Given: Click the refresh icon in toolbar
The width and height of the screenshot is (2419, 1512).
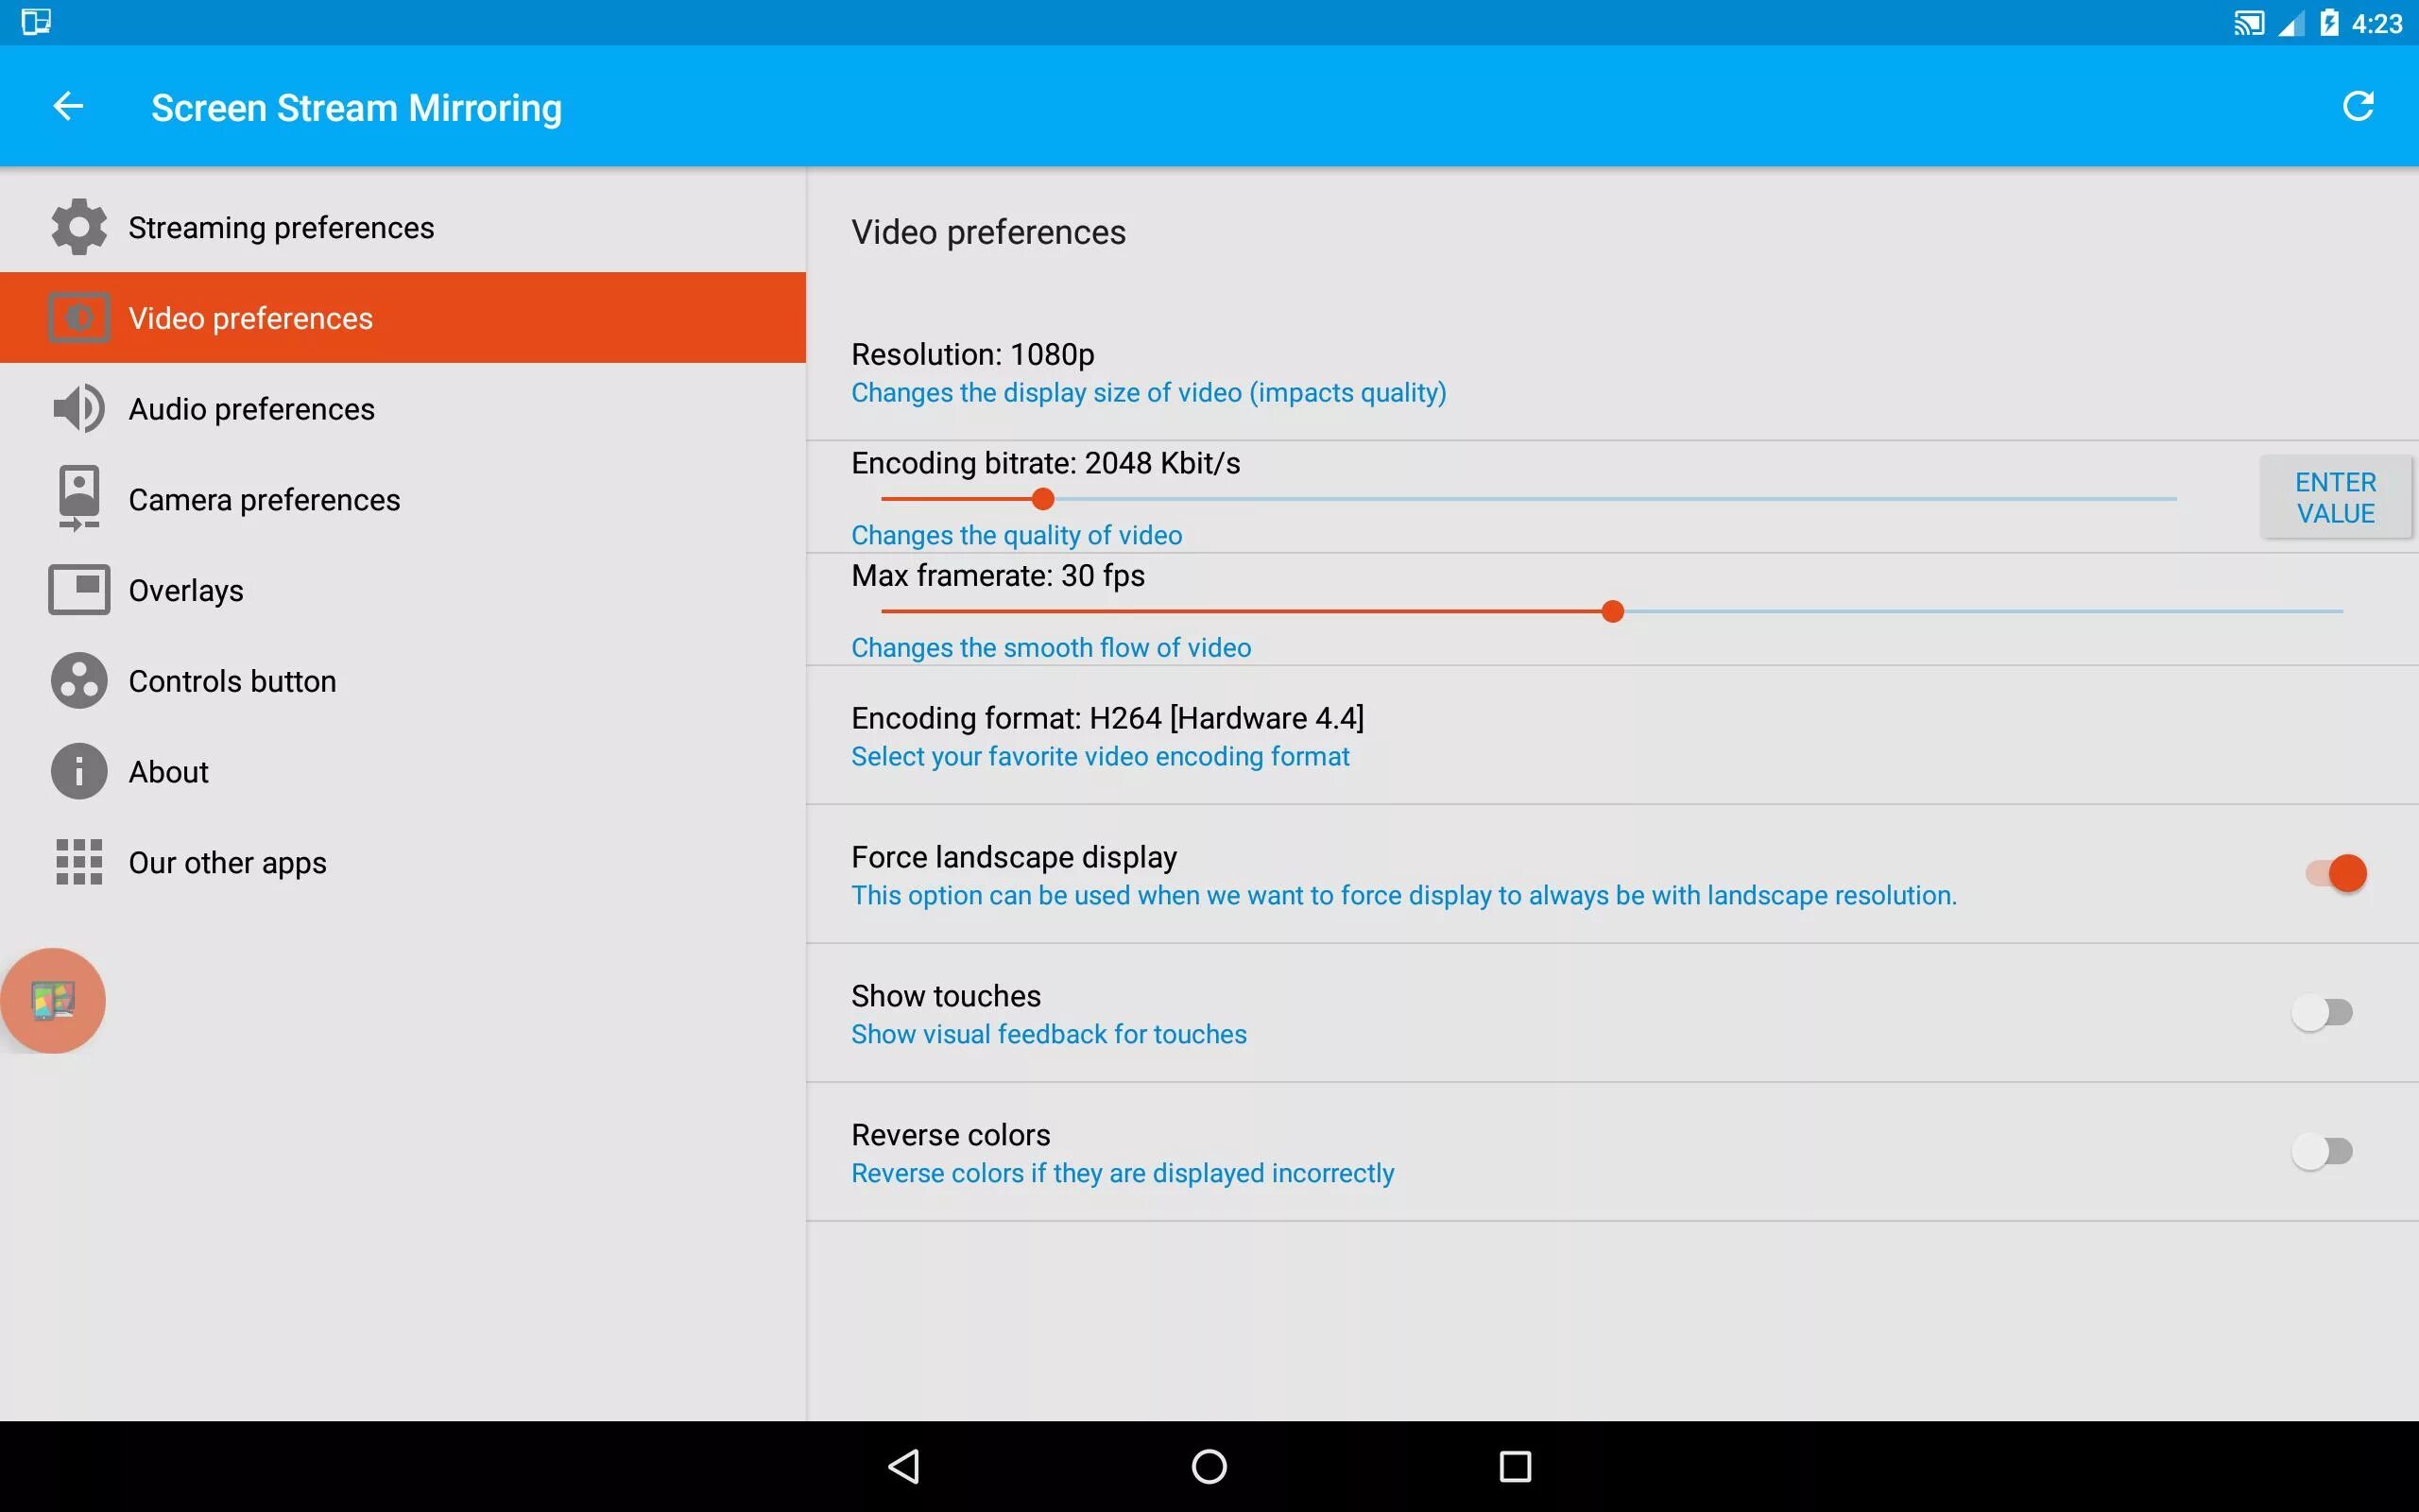Looking at the screenshot, I should tap(2357, 106).
